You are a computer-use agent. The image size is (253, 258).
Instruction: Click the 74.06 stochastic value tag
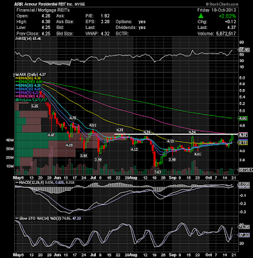click(x=244, y=227)
